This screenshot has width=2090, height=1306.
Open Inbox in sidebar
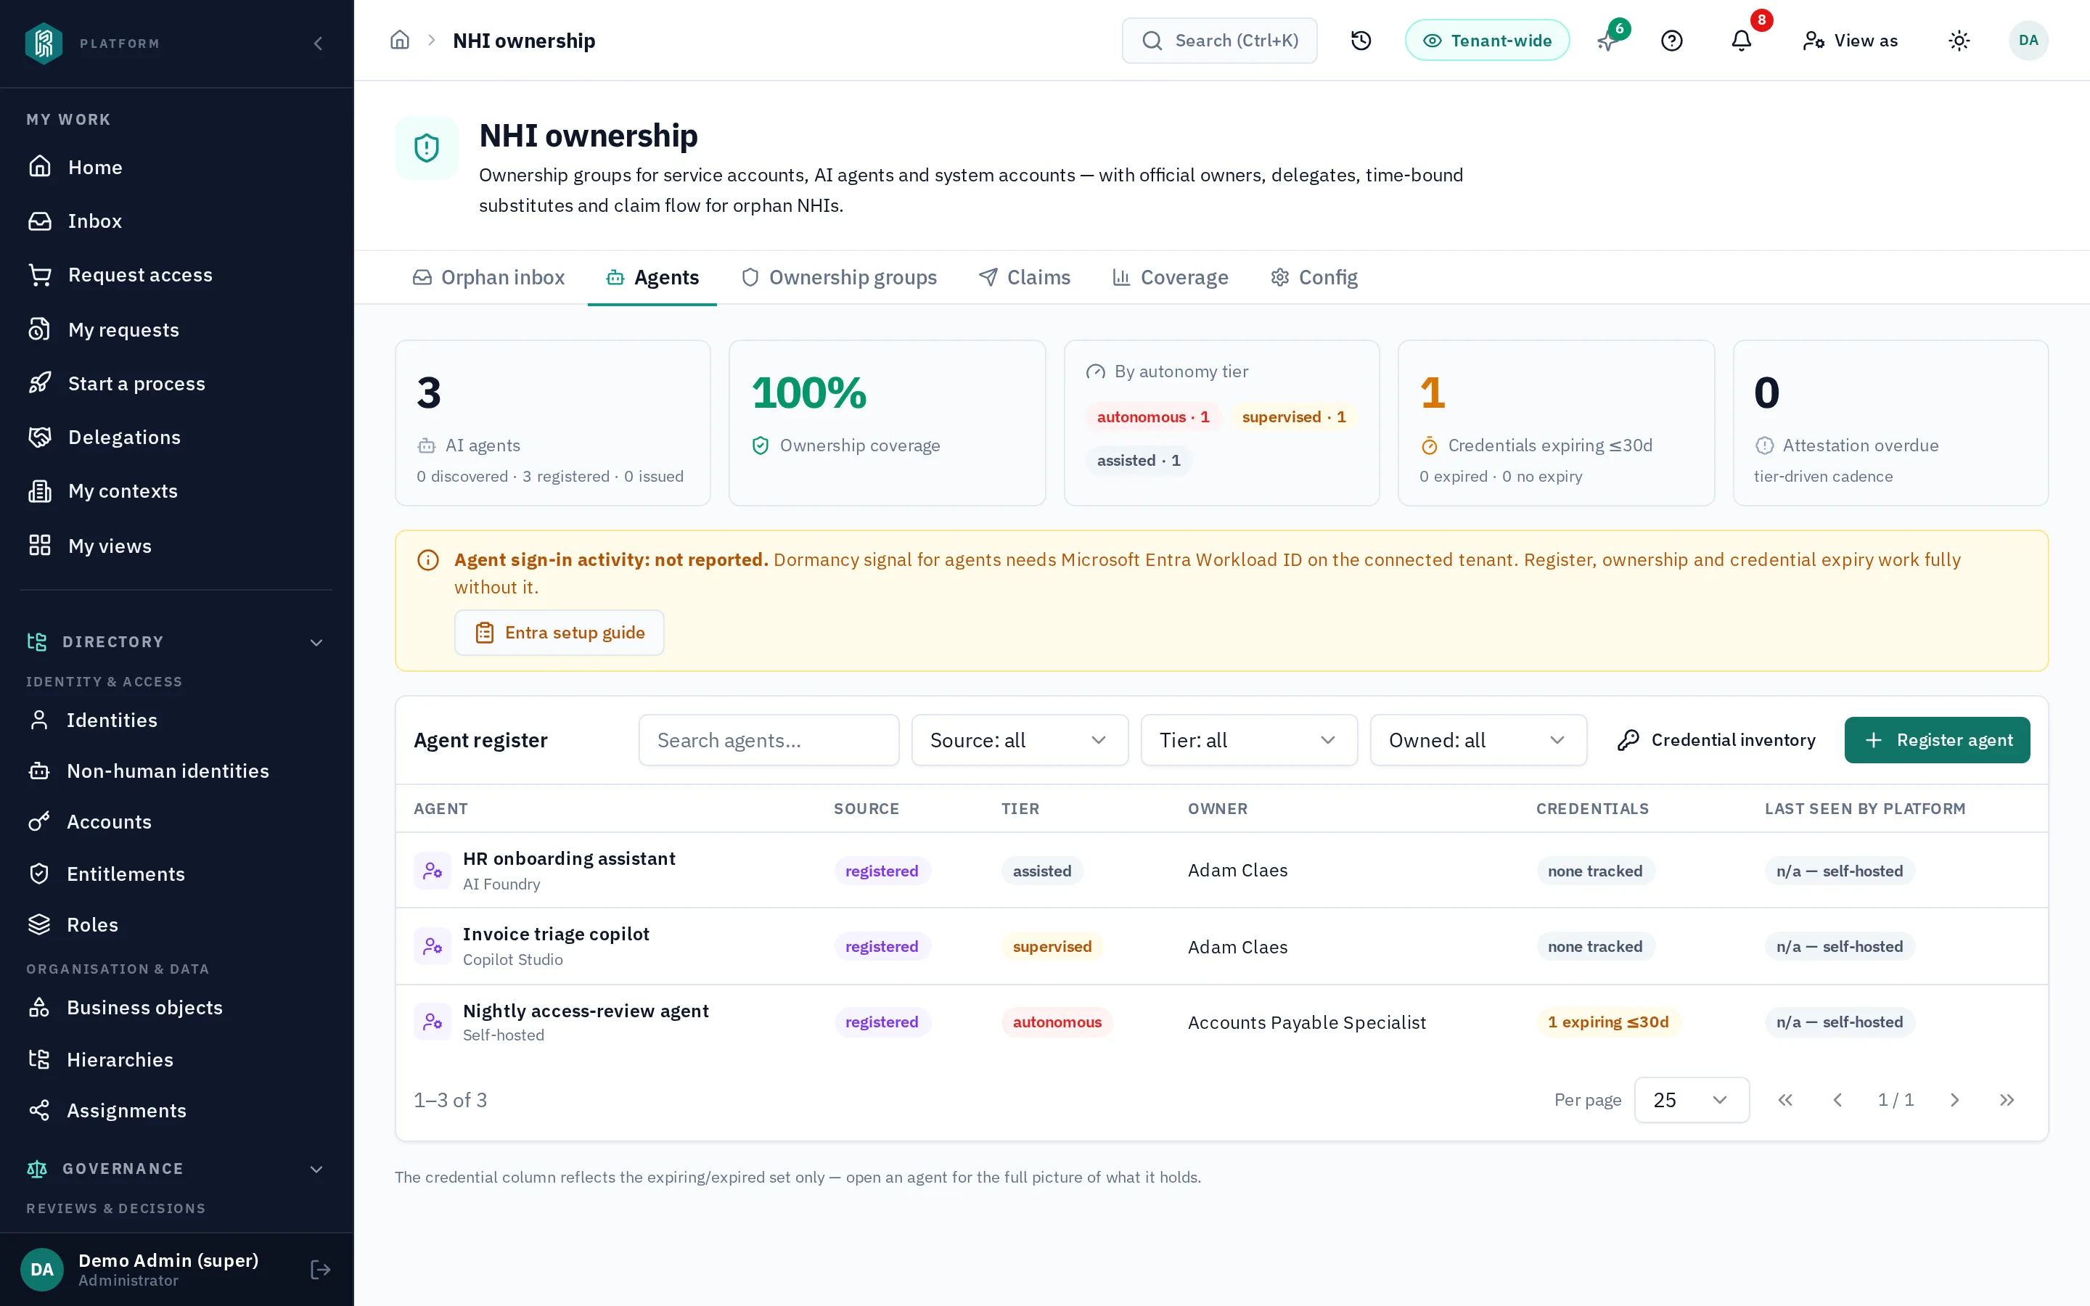[x=176, y=221]
